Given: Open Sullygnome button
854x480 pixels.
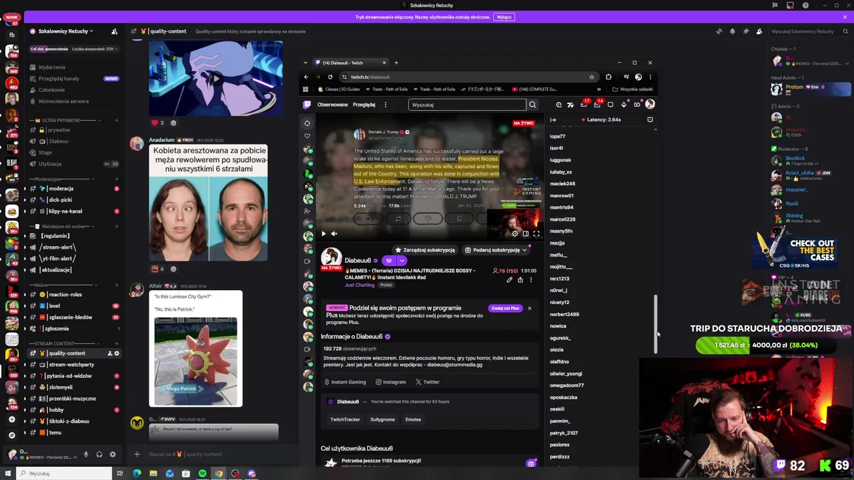Looking at the screenshot, I should 383,419.
